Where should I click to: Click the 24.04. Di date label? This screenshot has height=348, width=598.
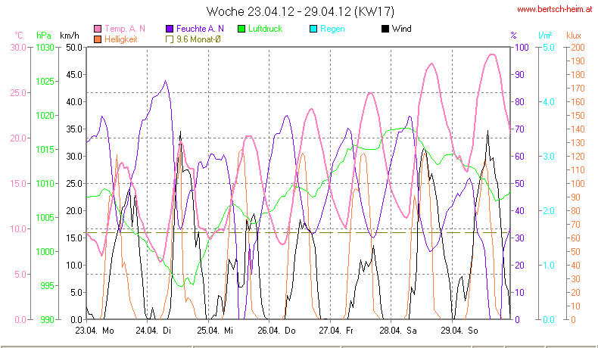point(154,331)
